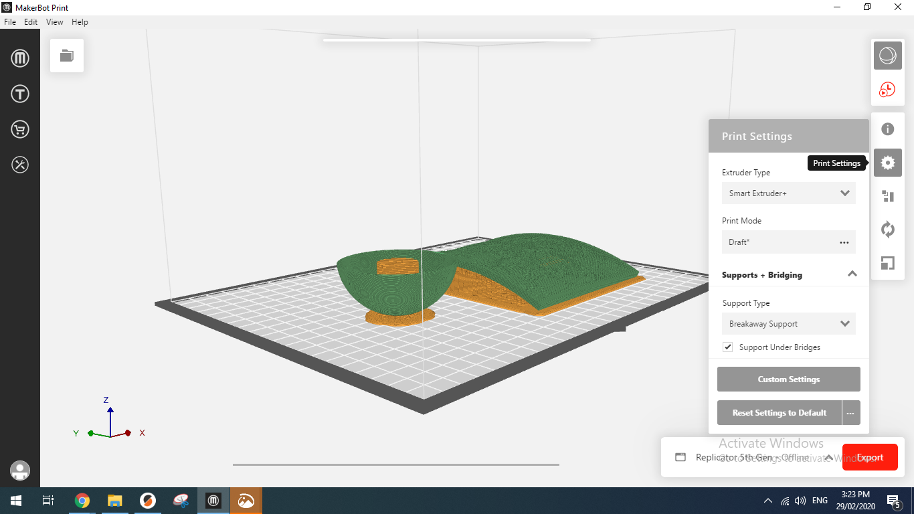Open the shopping cart store icon

[20, 129]
